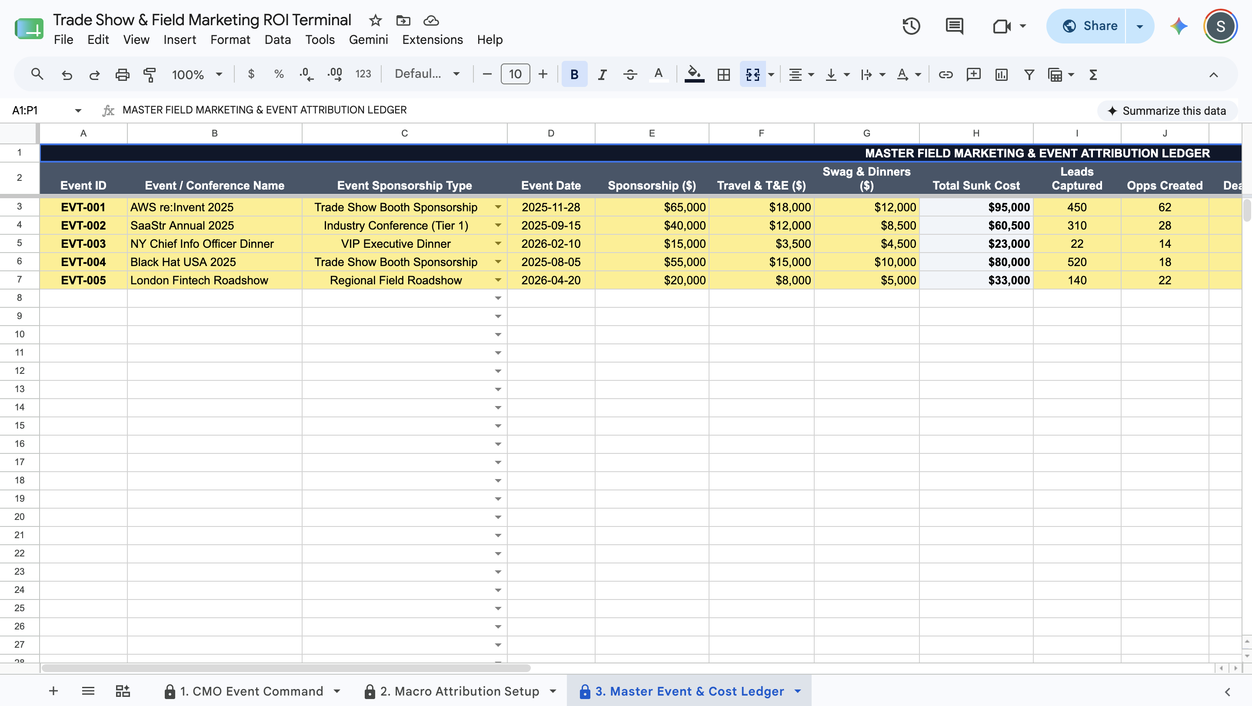Open Master Event & Cost Ledger tab menu
This screenshot has height=706, width=1252.
[798, 691]
